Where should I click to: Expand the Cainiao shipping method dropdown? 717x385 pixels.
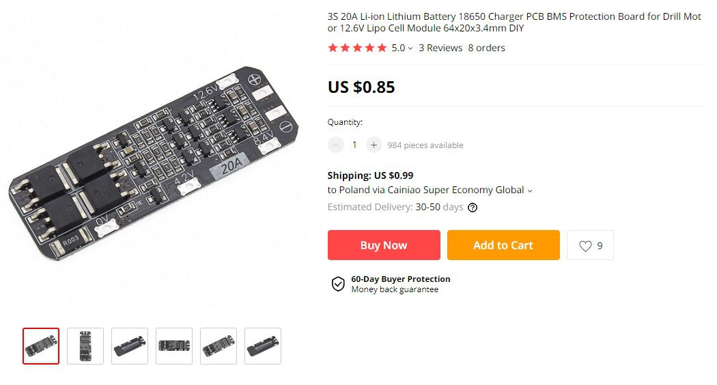click(x=529, y=190)
